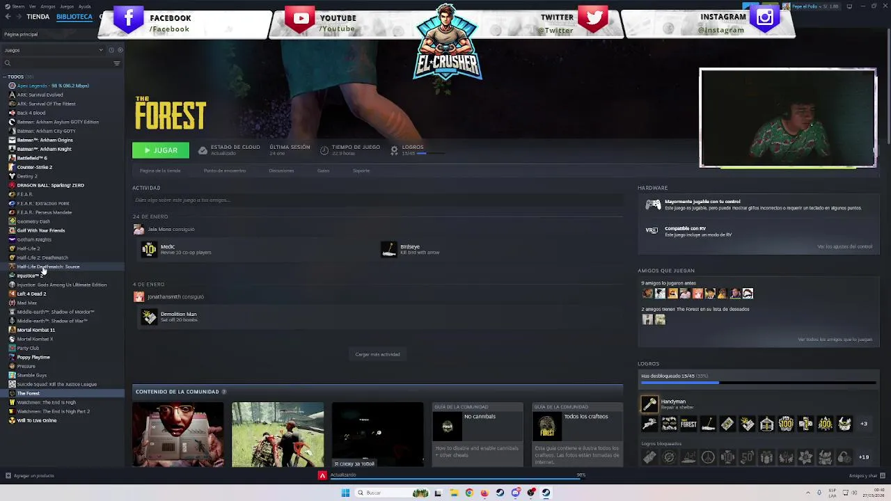This screenshot has height=501, width=891.
Task: Open the Todos los crafteos guide
Action: coord(577,434)
